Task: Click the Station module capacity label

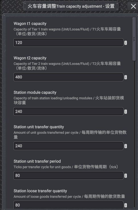Action: 35,92
